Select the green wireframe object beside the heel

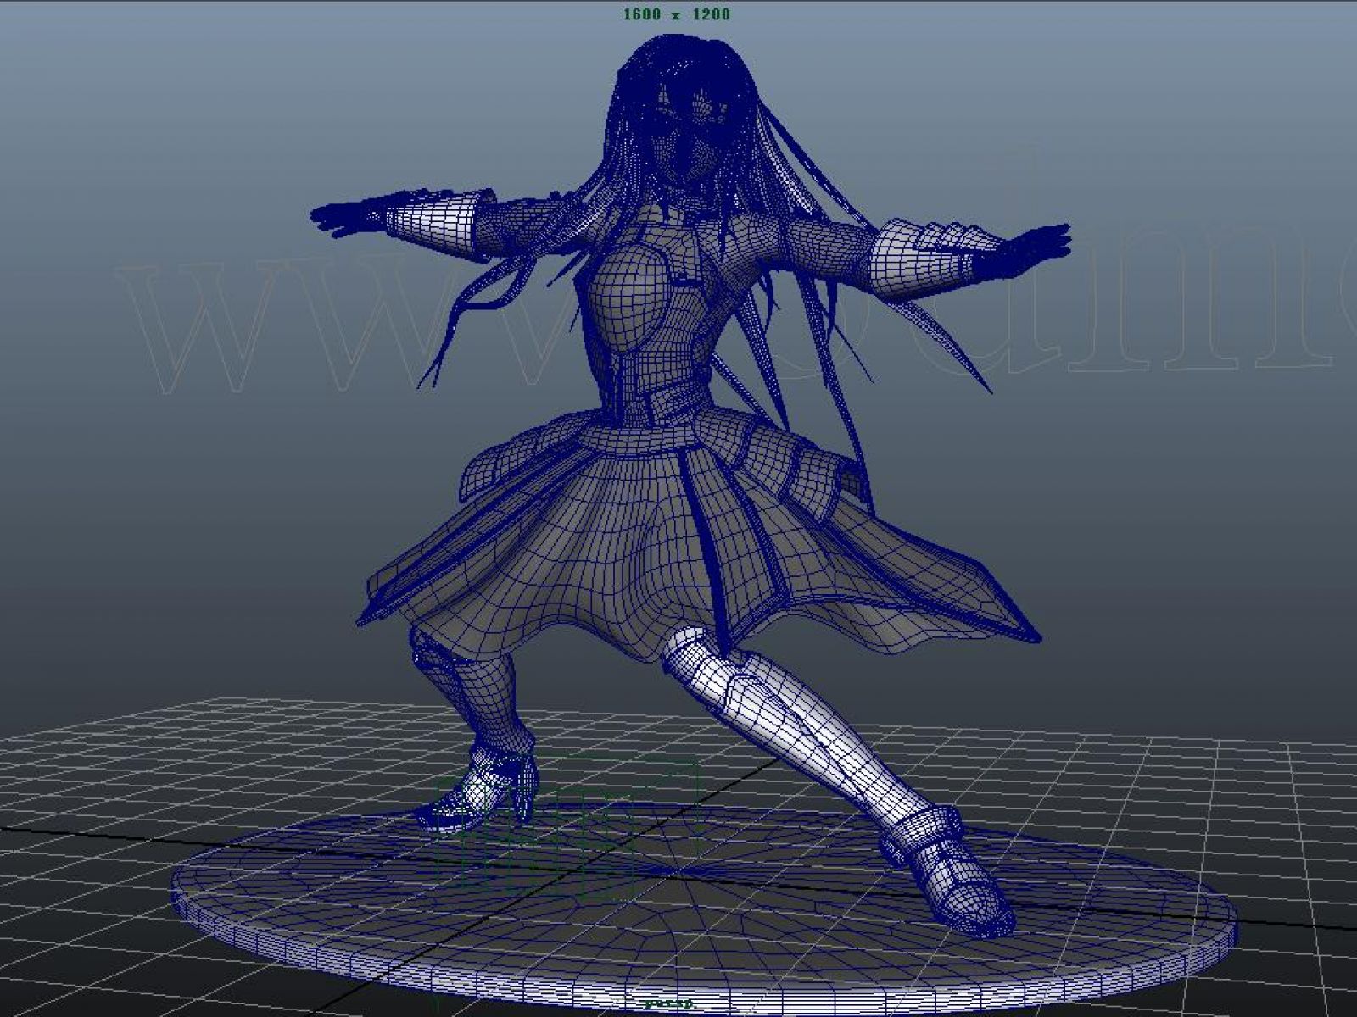[567, 826]
